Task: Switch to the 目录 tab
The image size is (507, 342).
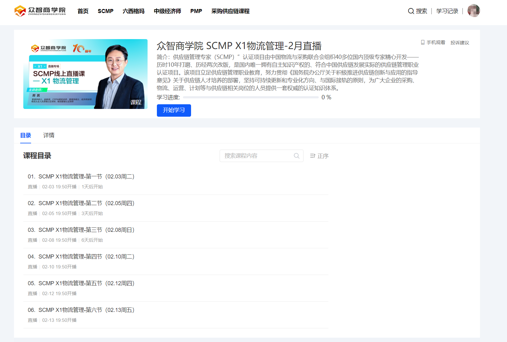Action: pyautogui.click(x=25, y=135)
